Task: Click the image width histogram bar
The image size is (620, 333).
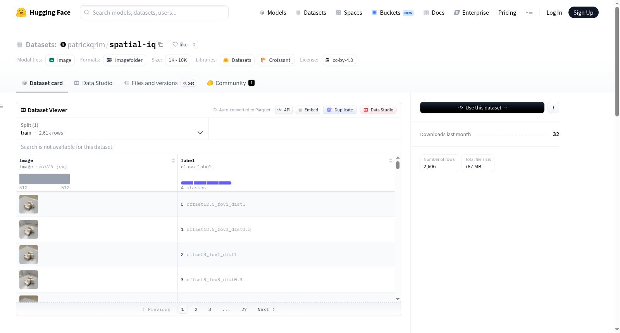Action: coord(45,179)
